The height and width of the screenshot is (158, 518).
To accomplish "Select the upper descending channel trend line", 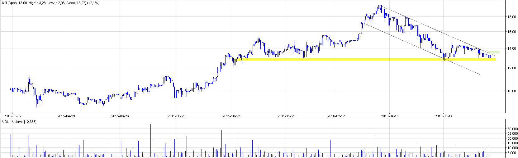I will click(436, 30).
